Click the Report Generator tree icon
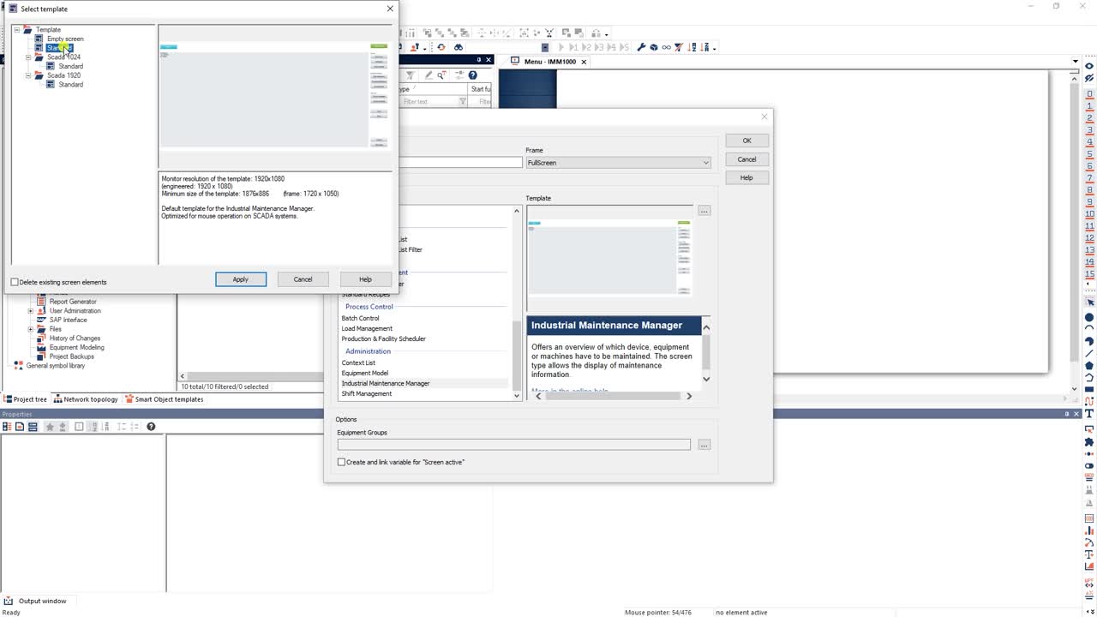 tap(41, 302)
